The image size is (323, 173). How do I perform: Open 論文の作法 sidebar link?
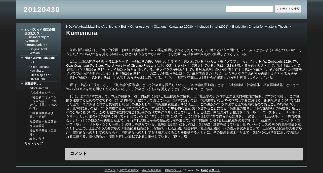[37, 139]
